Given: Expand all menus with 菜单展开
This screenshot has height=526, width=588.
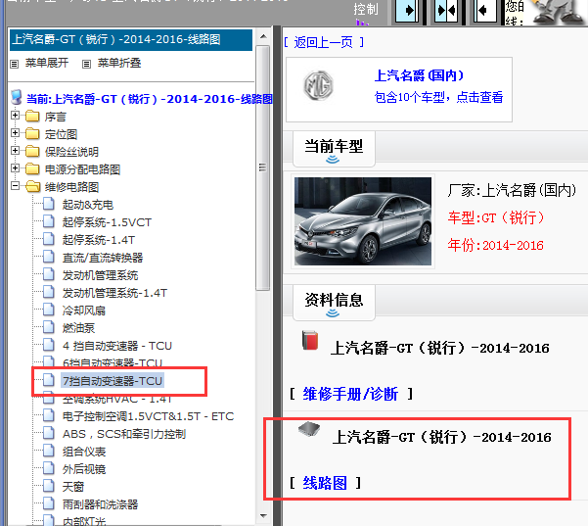Looking at the screenshot, I should click(47, 63).
